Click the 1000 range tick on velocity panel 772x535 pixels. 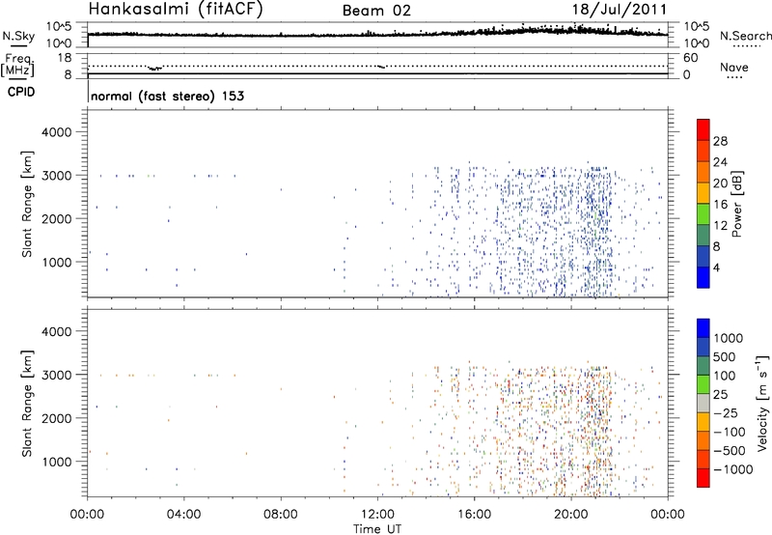click(x=56, y=462)
